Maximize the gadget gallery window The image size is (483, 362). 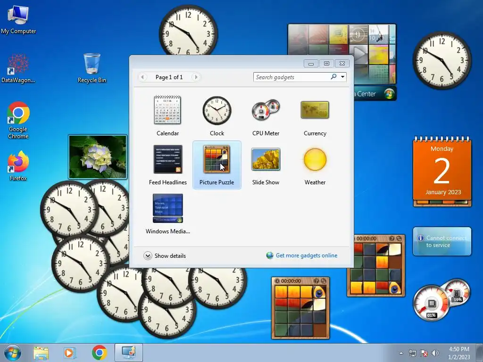(326, 64)
